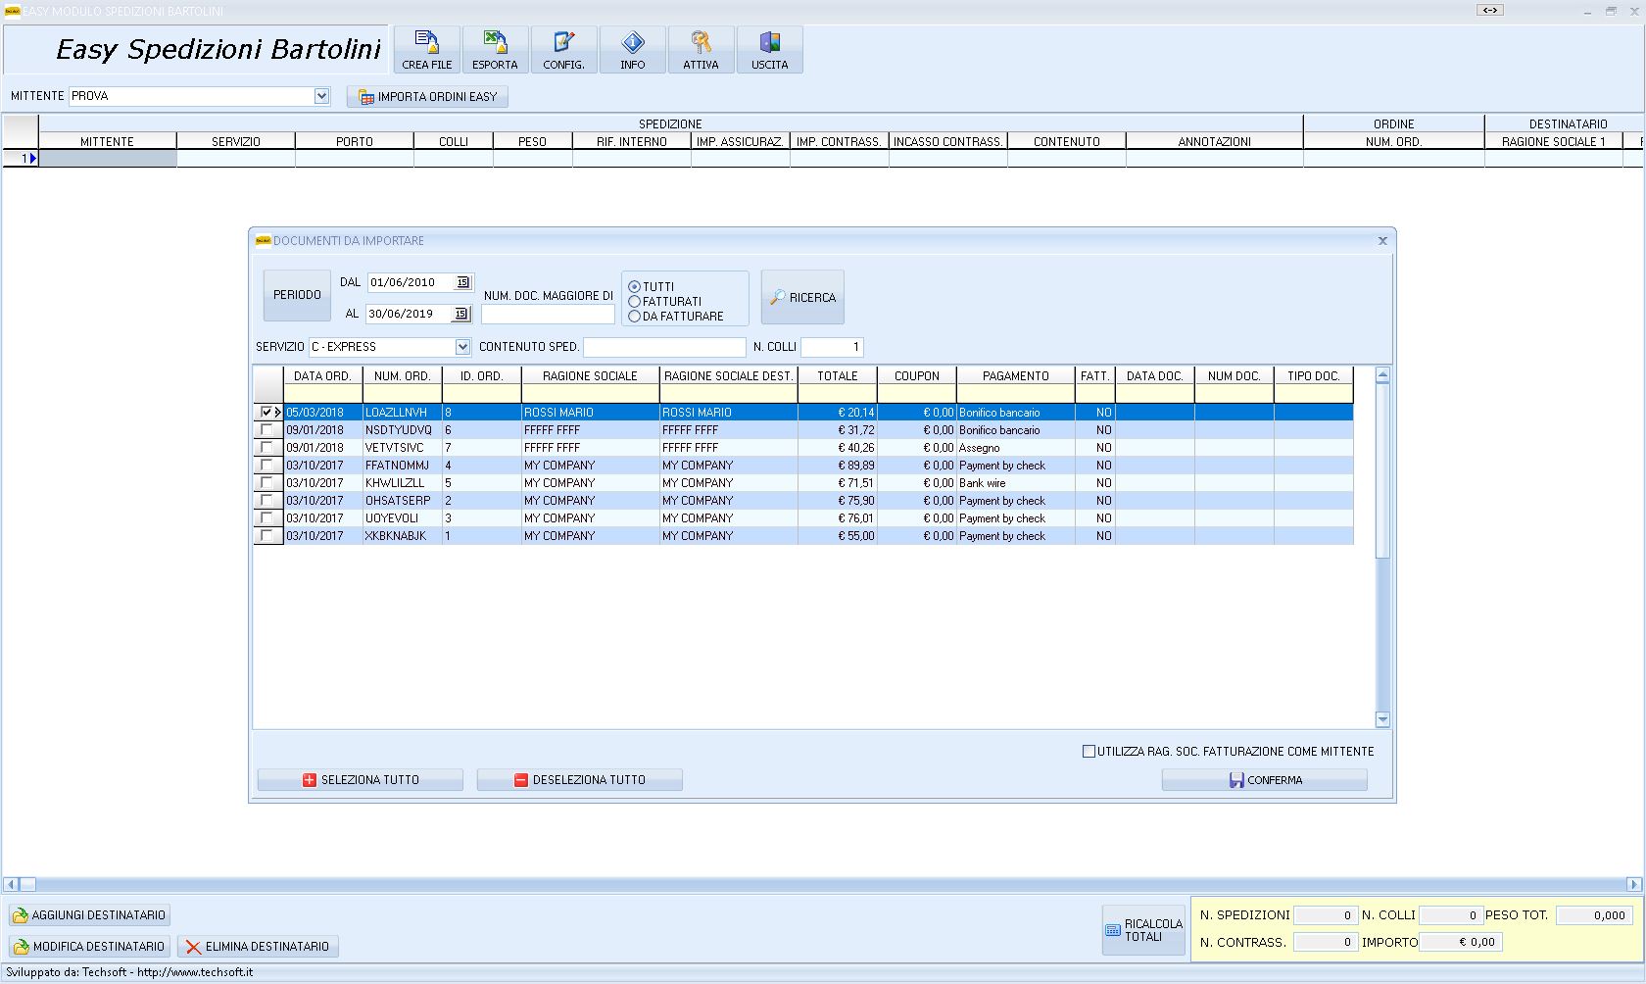1646x984 pixels.
Task: Check the XKBKNABJK order checkbox
Action: pos(266,536)
